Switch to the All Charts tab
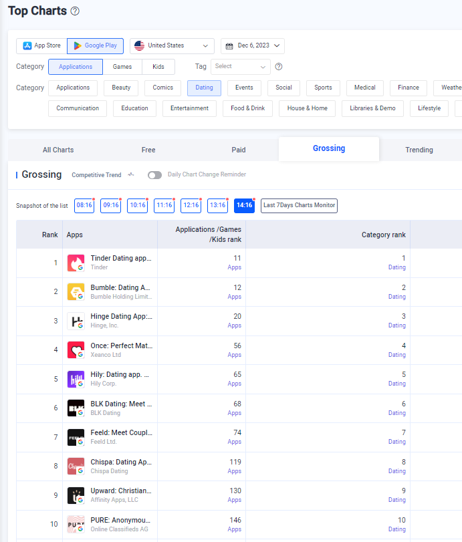462x542 pixels. pos(58,150)
